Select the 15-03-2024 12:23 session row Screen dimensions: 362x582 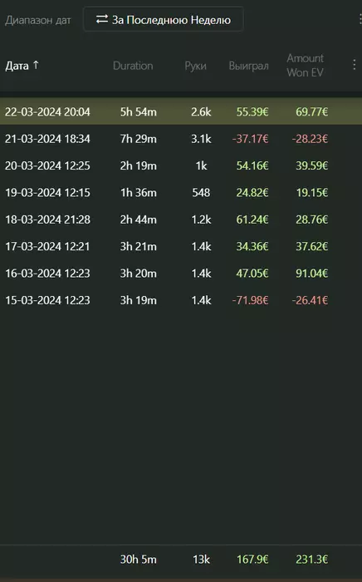(181, 300)
